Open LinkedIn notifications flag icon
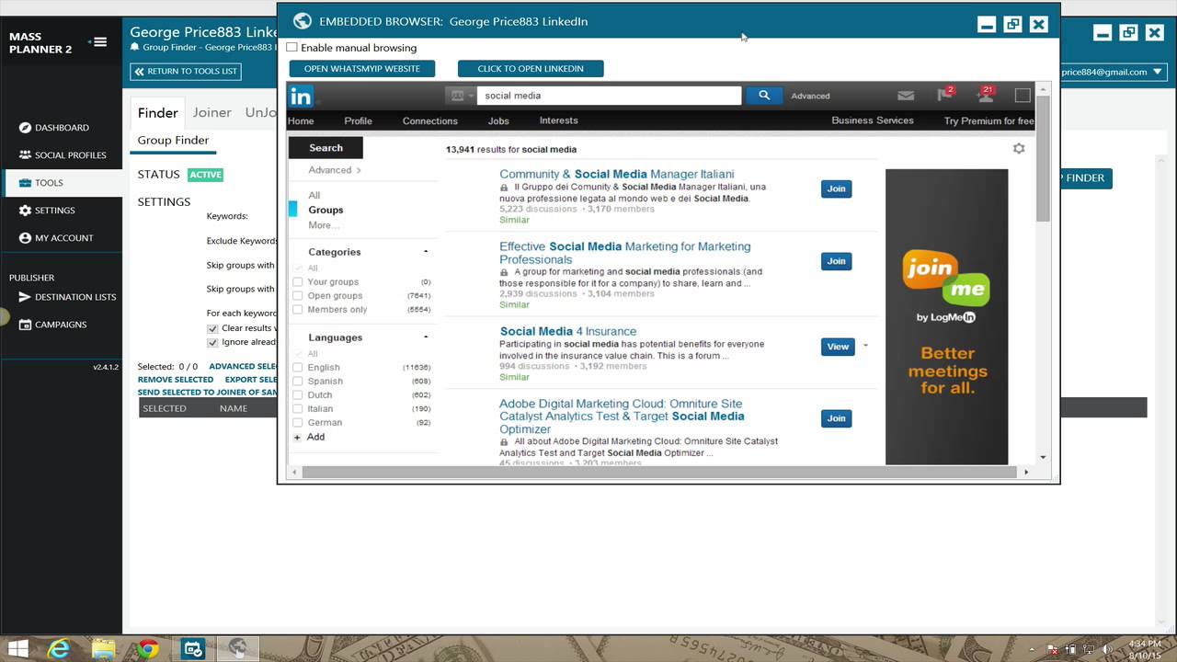The height and width of the screenshot is (662, 1177). click(944, 95)
